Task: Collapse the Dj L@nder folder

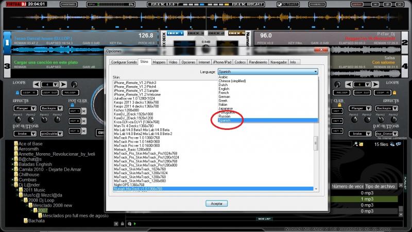Action: [x=12, y=185]
